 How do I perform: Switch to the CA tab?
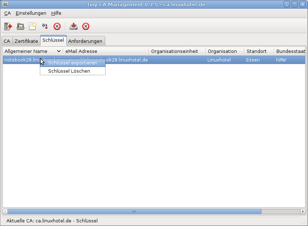click(x=7, y=41)
